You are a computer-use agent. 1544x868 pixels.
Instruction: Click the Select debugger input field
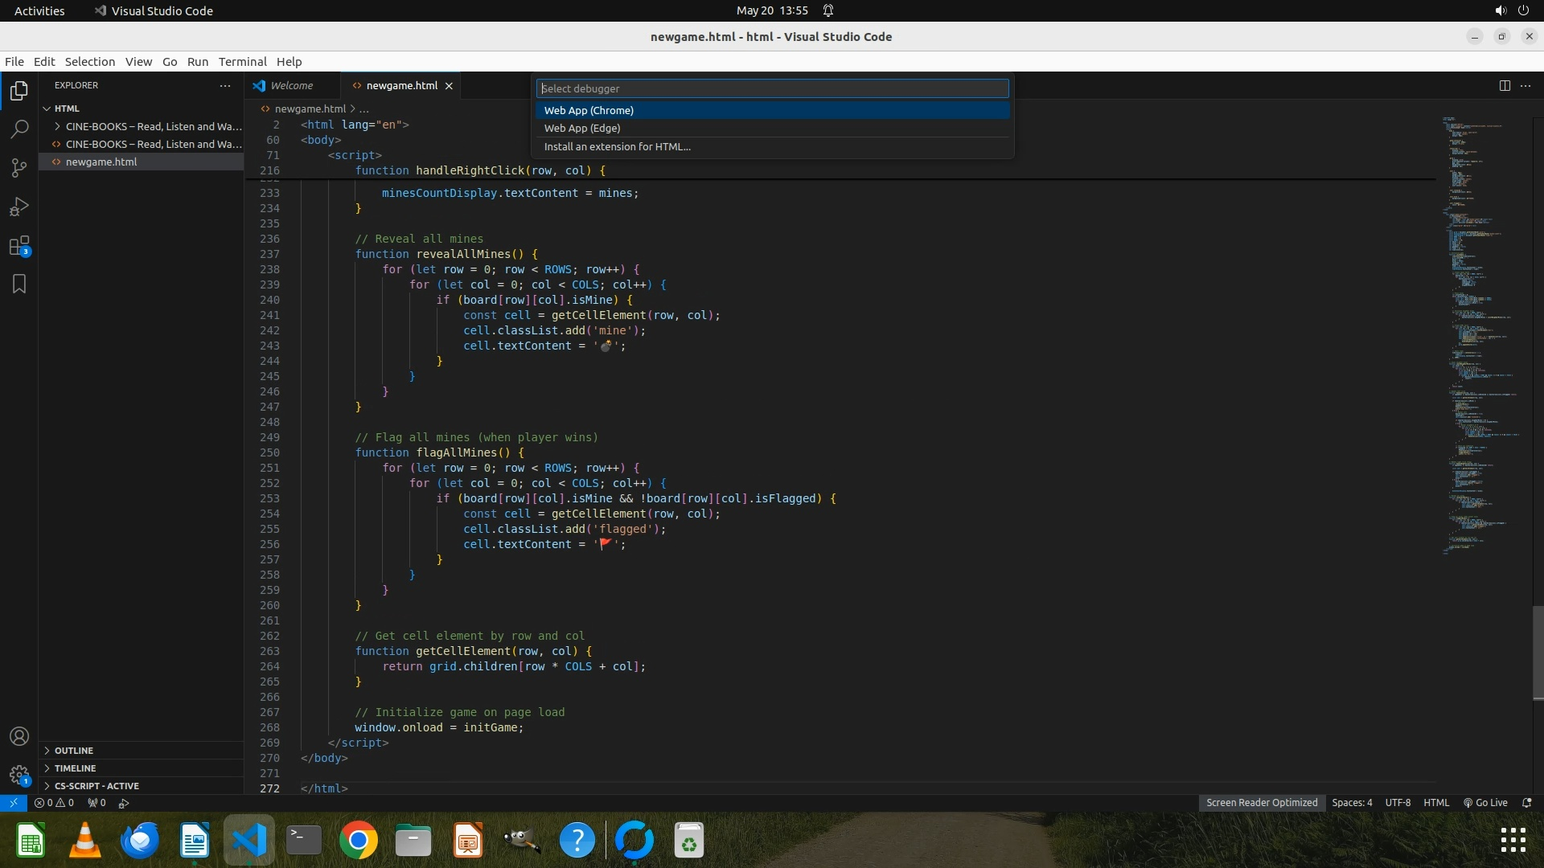coord(772,88)
